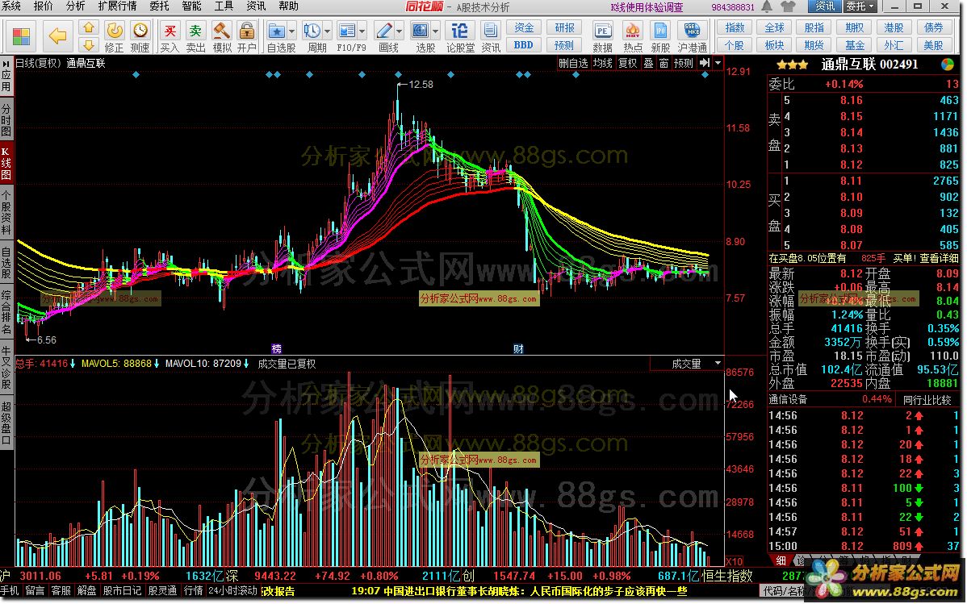Switch to 分时图 sidebar tab
The height and width of the screenshot is (604, 967).
point(6,119)
